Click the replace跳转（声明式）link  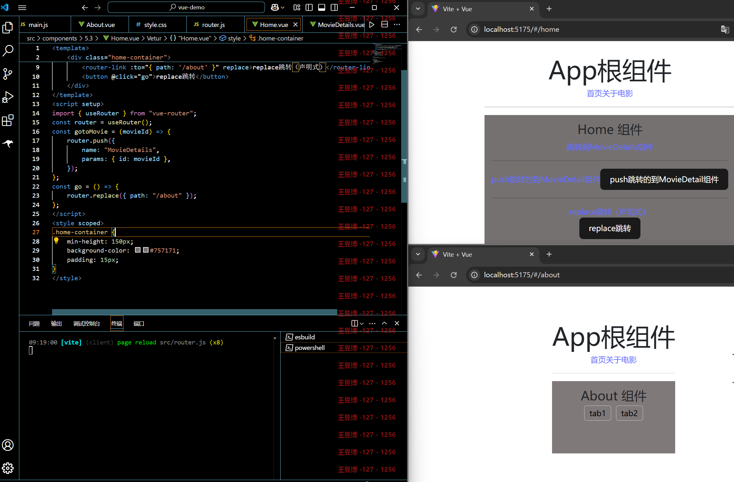(x=608, y=212)
